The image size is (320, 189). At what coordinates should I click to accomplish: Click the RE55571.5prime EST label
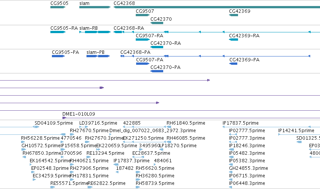69,183
